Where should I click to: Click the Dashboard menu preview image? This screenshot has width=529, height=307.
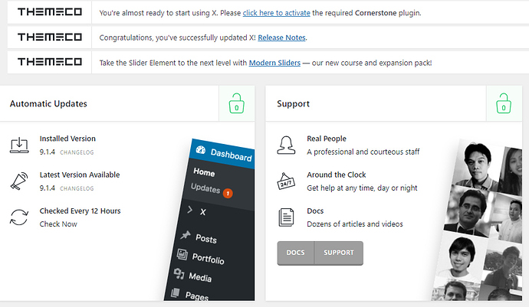tap(210, 220)
